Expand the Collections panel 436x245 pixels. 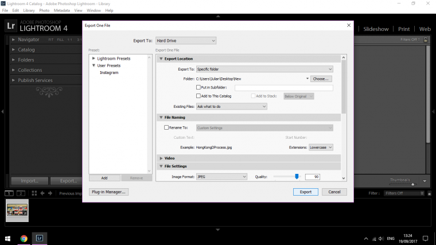13,70
